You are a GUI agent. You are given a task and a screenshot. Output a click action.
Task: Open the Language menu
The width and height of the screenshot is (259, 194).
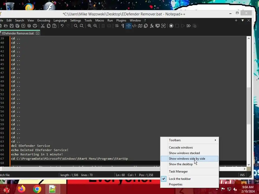pyautogui.click(x=60, y=20)
